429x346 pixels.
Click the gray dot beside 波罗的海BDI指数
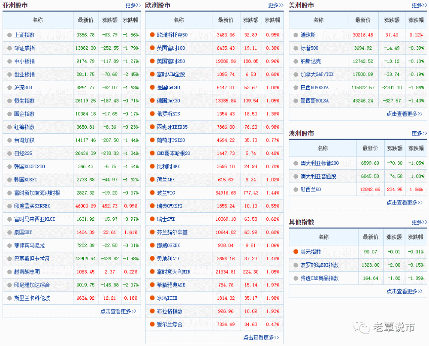pos(296,265)
